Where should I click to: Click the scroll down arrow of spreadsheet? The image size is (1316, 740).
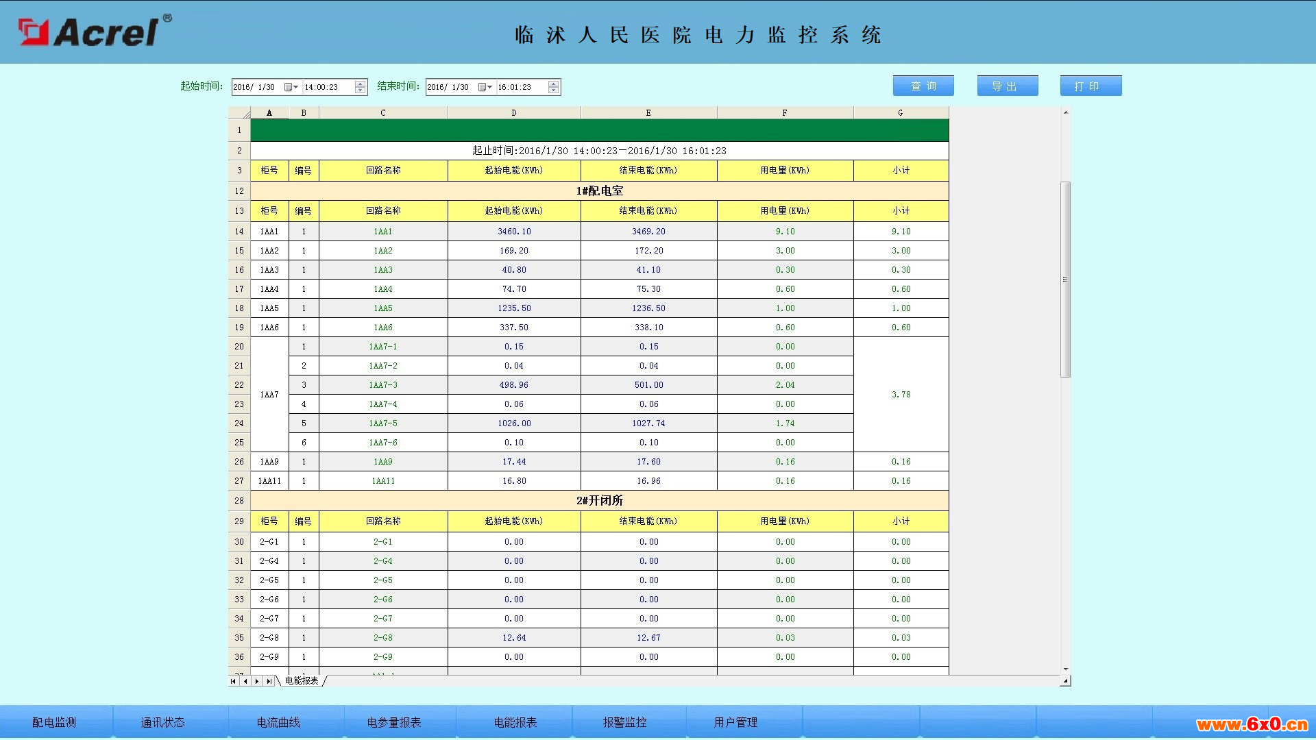(1065, 669)
